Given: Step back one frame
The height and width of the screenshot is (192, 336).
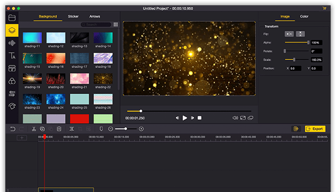Looking at the screenshot, I should [177, 118].
